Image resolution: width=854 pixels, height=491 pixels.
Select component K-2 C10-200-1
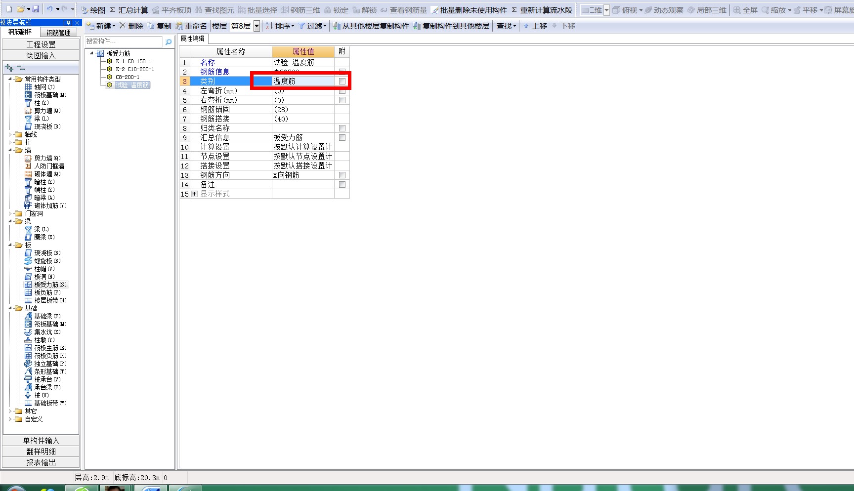[x=135, y=69]
